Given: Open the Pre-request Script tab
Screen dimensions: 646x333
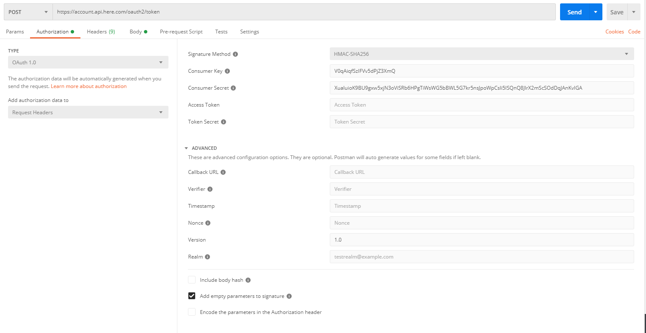Looking at the screenshot, I should click(x=181, y=32).
